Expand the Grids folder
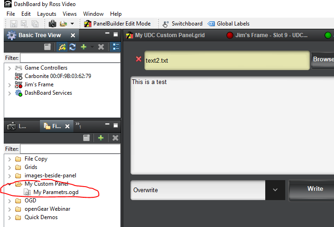The height and width of the screenshot is (227, 334). [x=9, y=168]
